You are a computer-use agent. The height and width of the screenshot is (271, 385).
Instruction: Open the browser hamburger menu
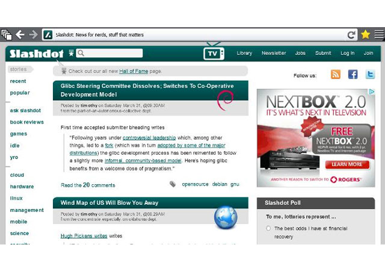[x=379, y=34]
